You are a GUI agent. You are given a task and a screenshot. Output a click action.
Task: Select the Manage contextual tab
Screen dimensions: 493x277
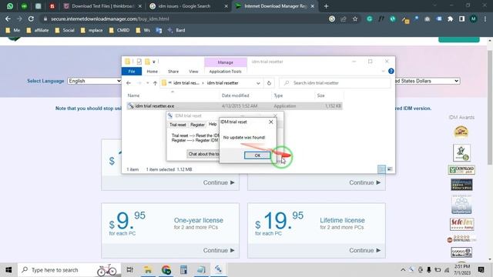226,62
